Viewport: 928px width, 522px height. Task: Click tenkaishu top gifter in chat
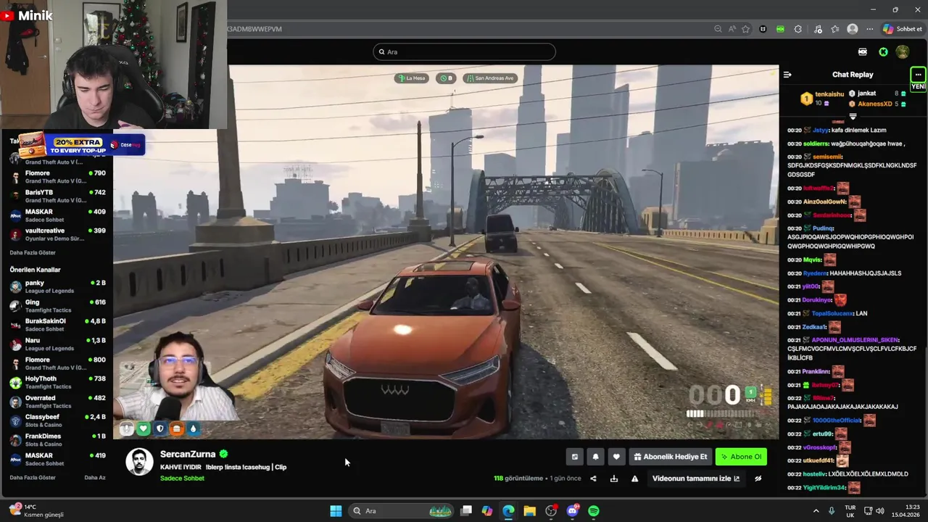[x=829, y=94]
